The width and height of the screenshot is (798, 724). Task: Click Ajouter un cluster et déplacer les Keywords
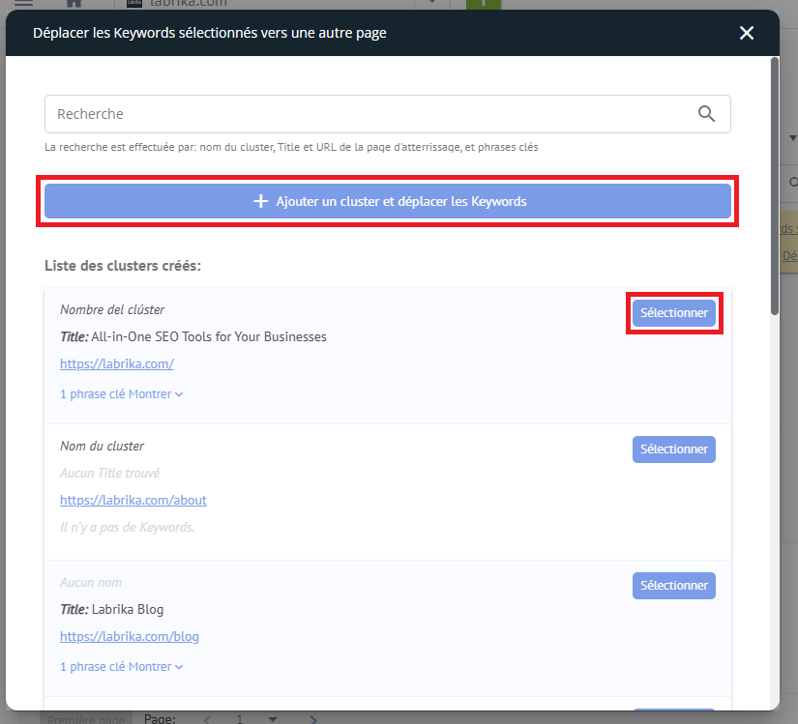[387, 201]
